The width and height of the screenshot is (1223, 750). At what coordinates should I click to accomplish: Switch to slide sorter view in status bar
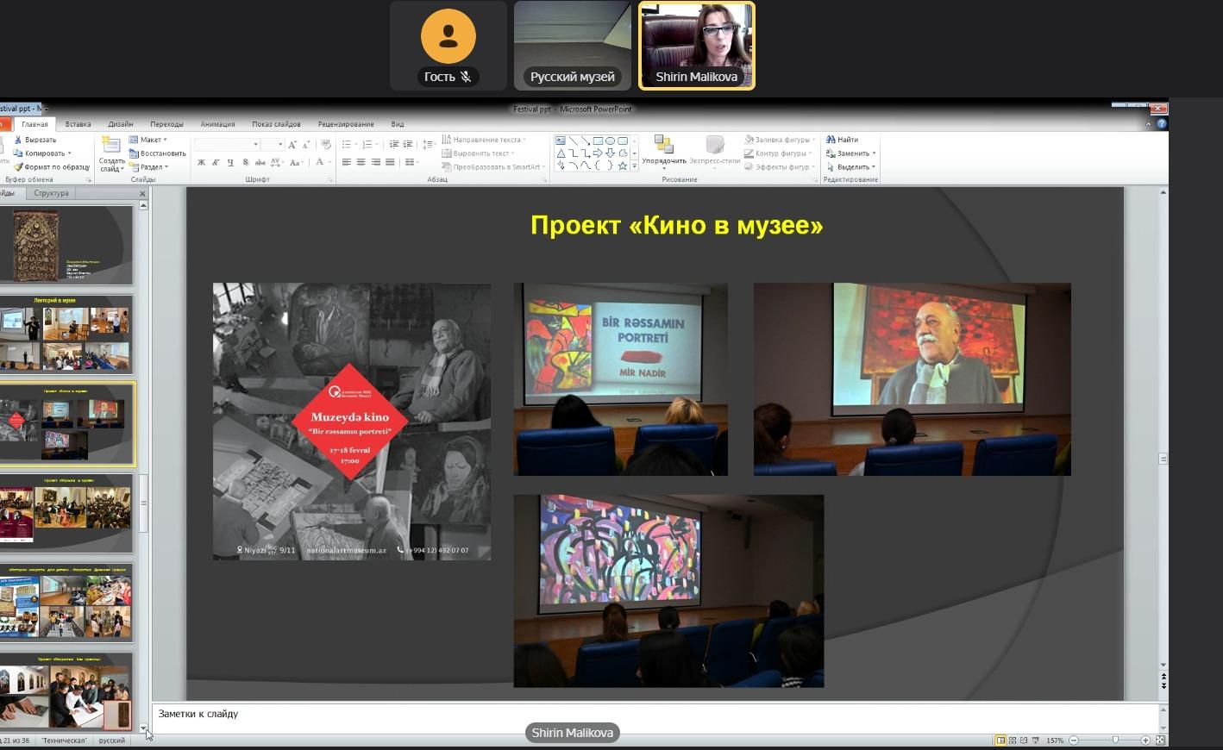click(x=1013, y=741)
